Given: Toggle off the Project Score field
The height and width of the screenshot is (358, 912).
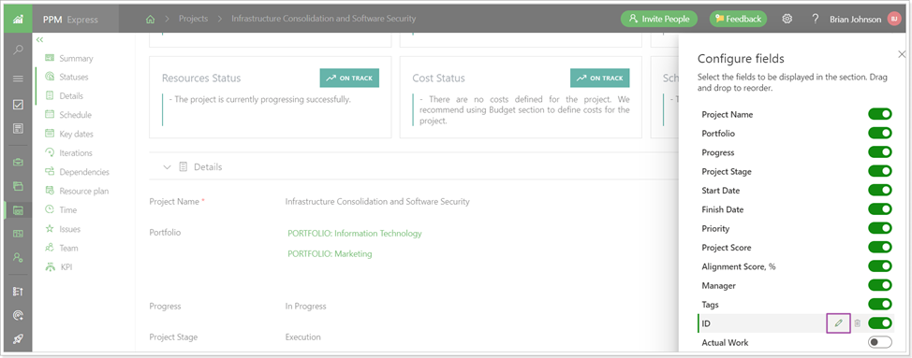Looking at the screenshot, I should point(879,247).
